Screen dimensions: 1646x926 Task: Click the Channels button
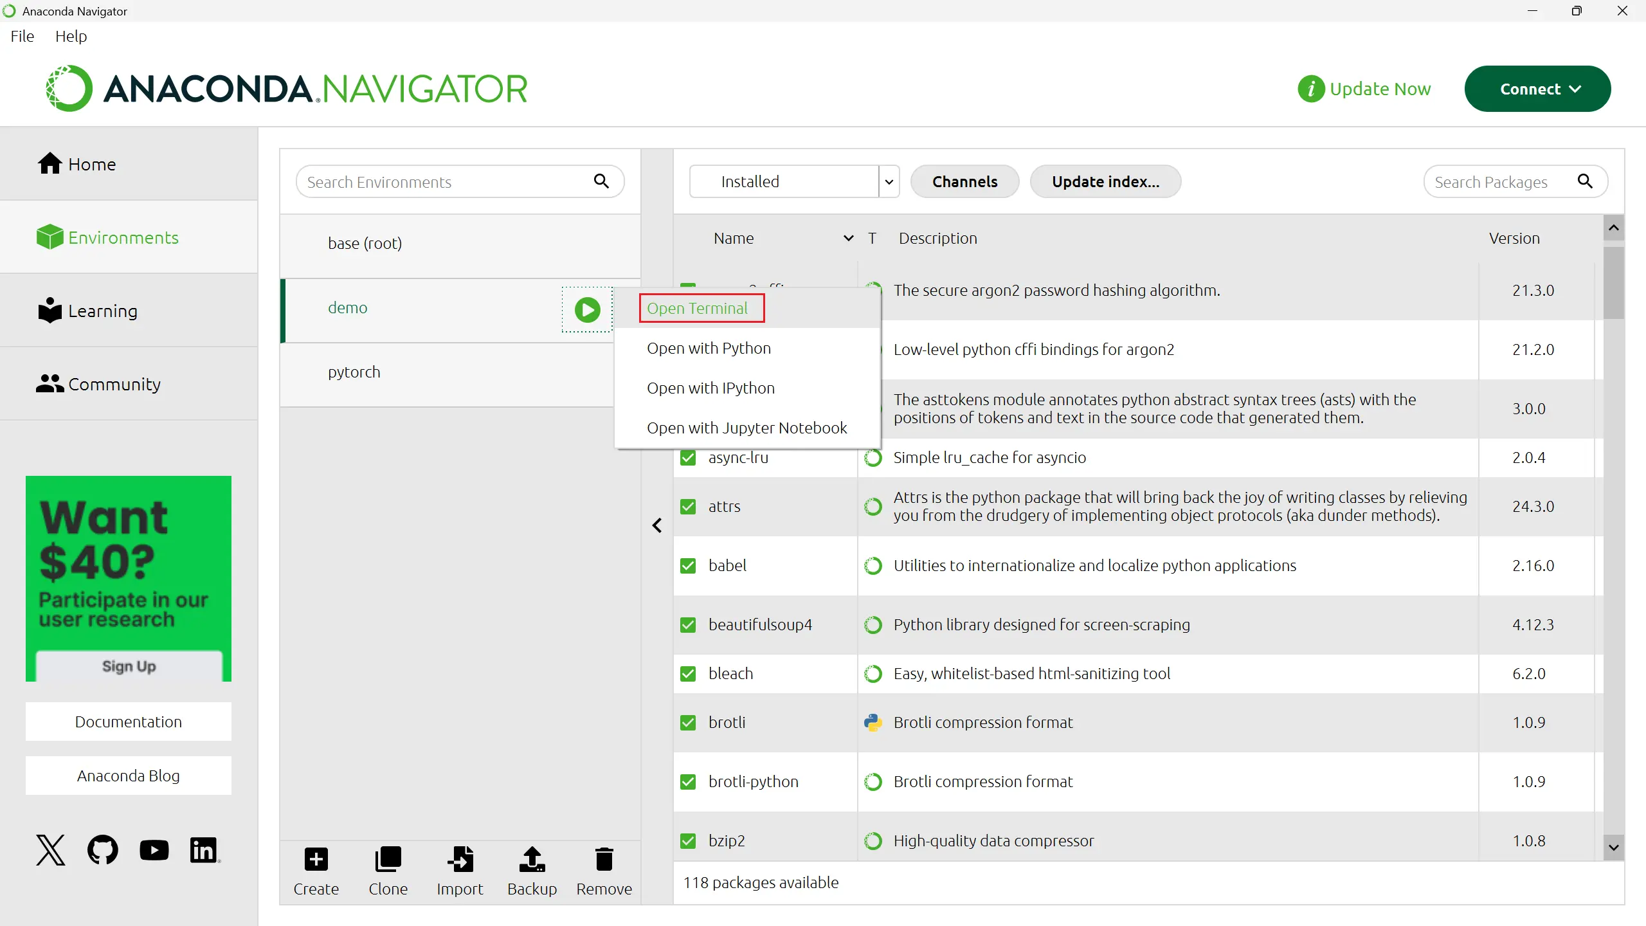pos(964,182)
